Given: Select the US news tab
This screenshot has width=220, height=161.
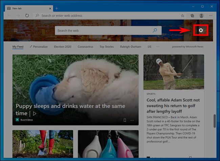Looking at the screenshot, I should point(149,47).
